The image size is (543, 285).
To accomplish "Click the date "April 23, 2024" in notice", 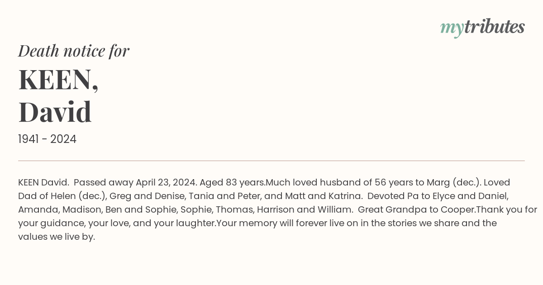I will pyautogui.click(x=166, y=182).
